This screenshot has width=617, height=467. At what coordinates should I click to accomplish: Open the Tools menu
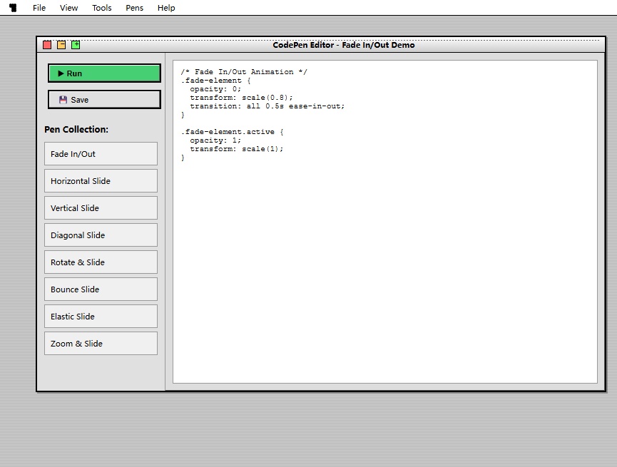[x=102, y=8]
